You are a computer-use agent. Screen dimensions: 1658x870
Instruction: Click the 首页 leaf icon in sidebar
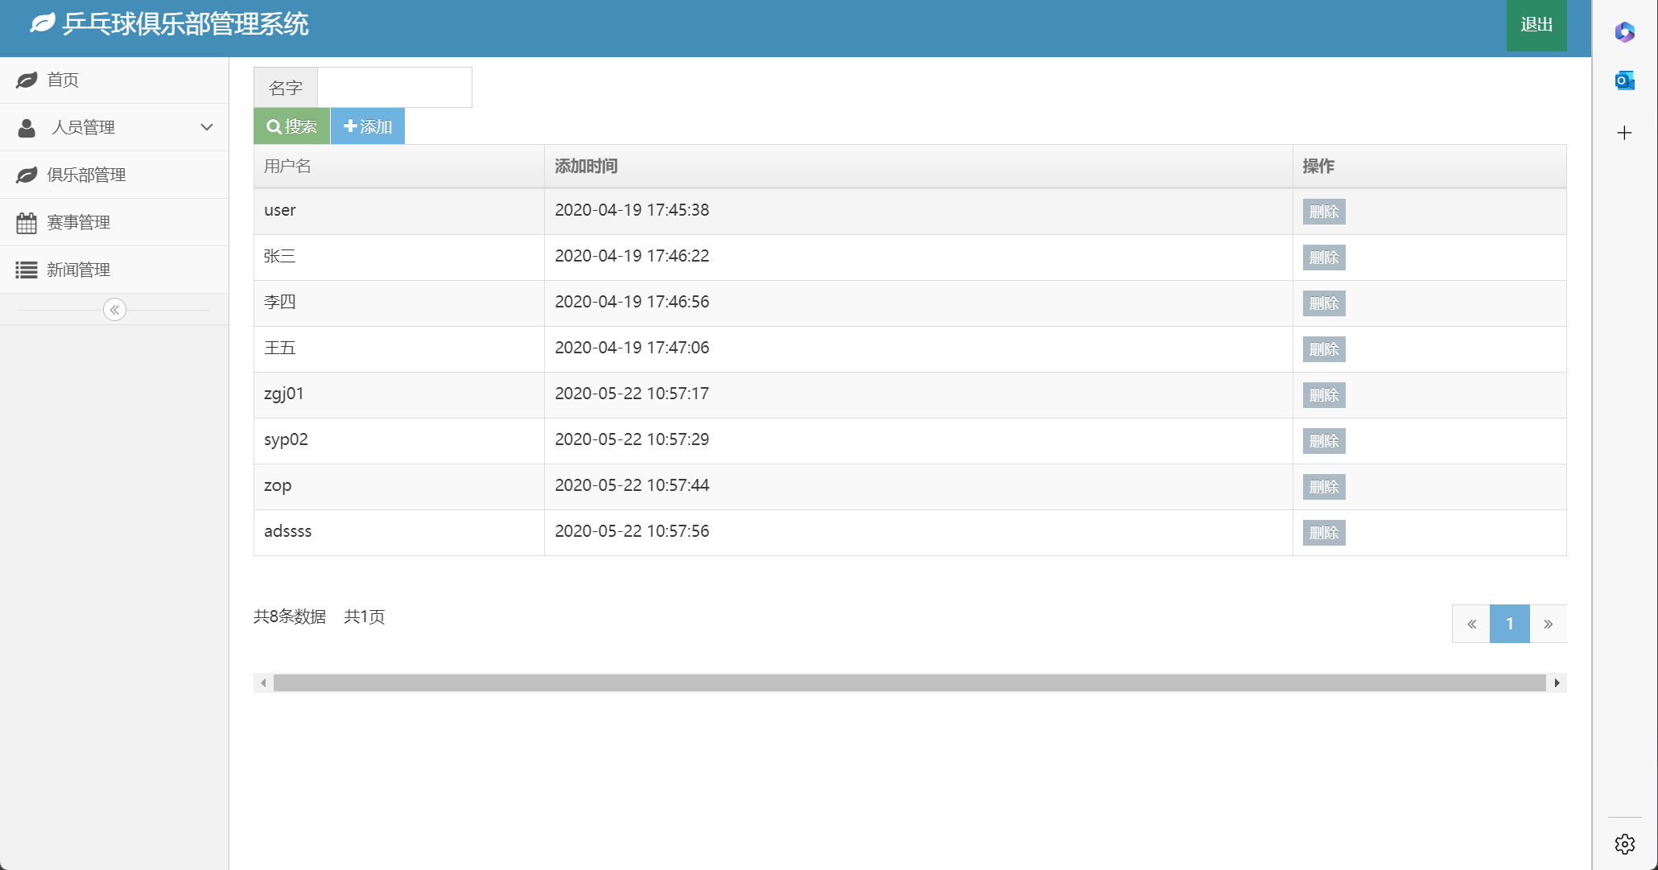pyautogui.click(x=27, y=80)
